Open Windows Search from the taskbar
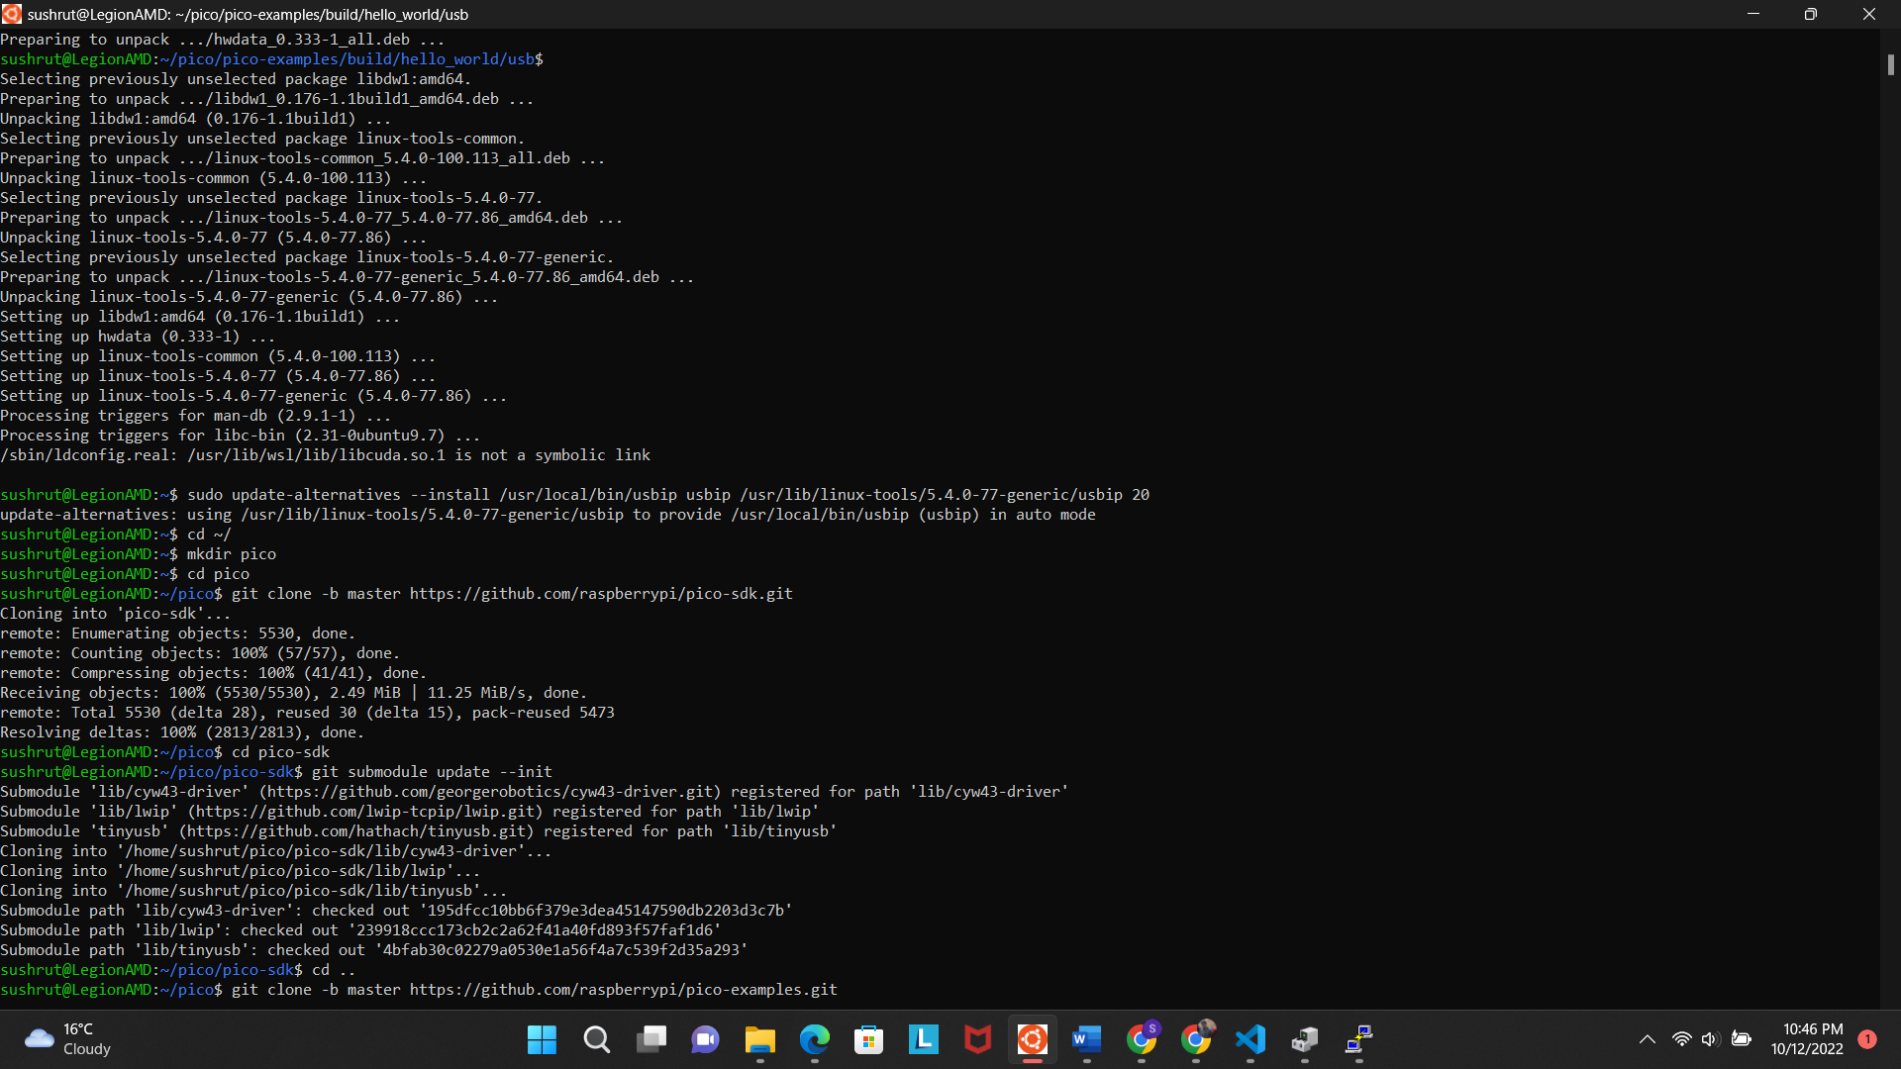The image size is (1901, 1069). pos(597,1039)
